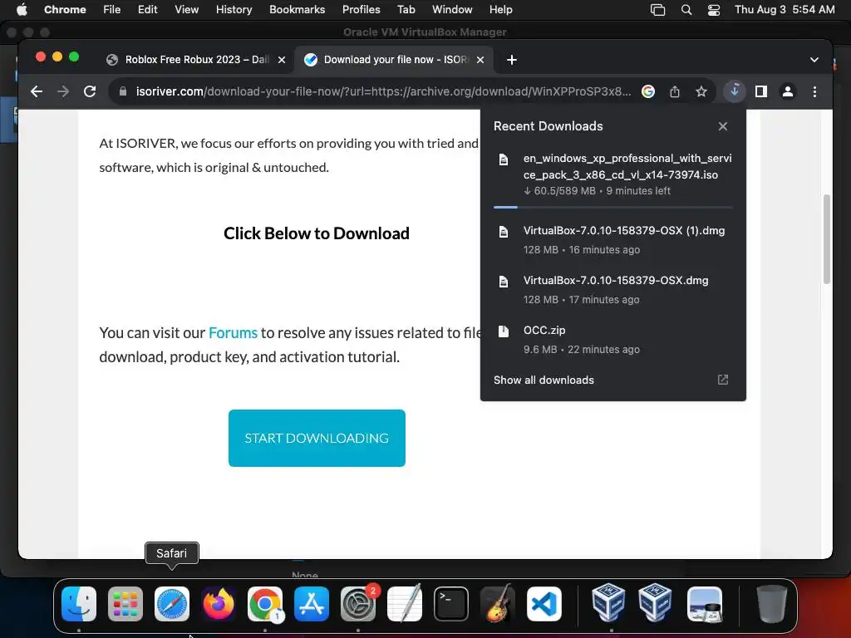
Task: Close the Download your file now tab
Action: [x=480, y=60]
